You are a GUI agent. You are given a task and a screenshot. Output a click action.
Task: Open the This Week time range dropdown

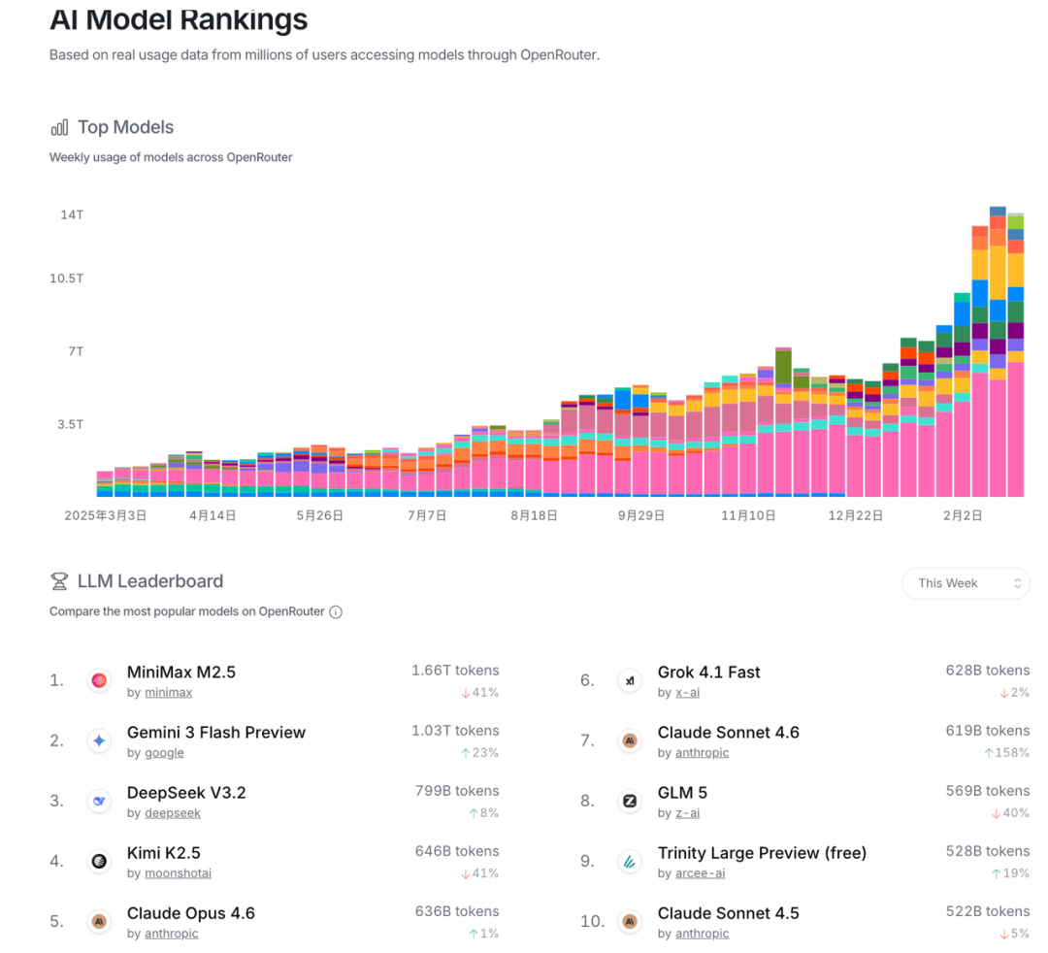click(x=966, y=583)
